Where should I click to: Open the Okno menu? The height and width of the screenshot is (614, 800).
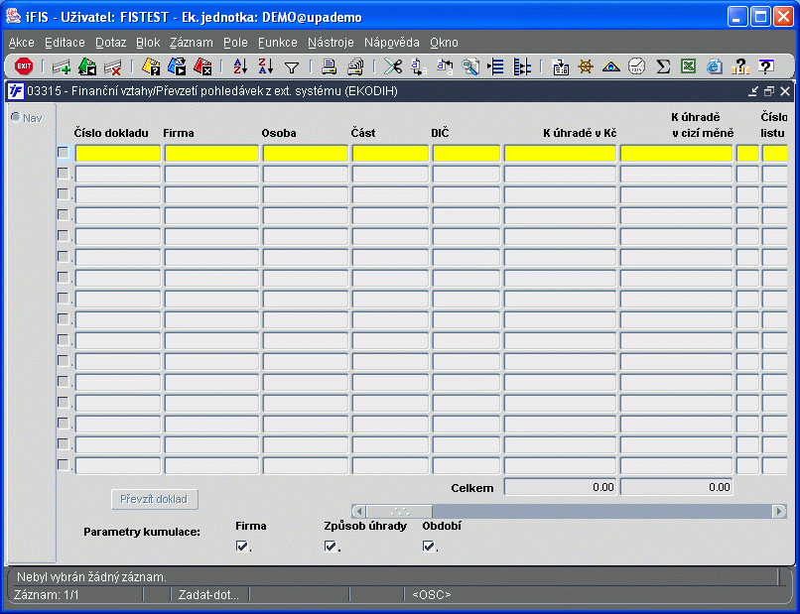444,43
